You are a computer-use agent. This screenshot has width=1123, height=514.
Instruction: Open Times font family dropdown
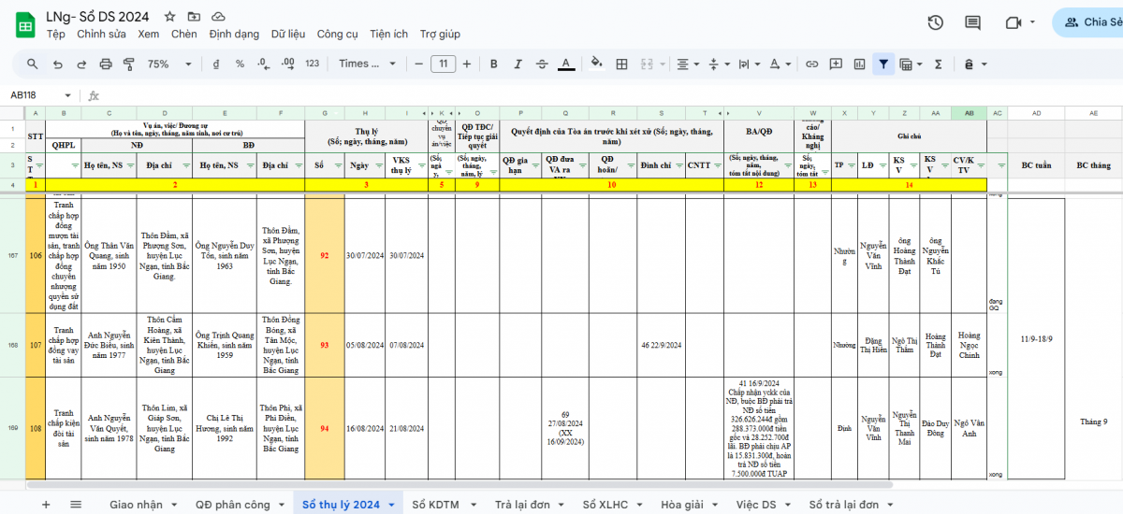click(367, 64)
